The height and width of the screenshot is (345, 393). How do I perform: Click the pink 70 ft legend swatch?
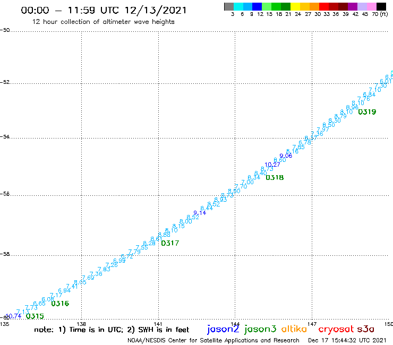point(371,7)
